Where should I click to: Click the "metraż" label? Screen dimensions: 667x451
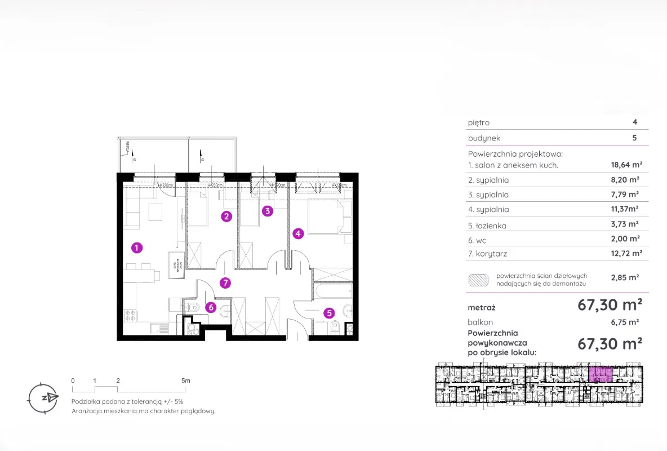click(481, 307)
